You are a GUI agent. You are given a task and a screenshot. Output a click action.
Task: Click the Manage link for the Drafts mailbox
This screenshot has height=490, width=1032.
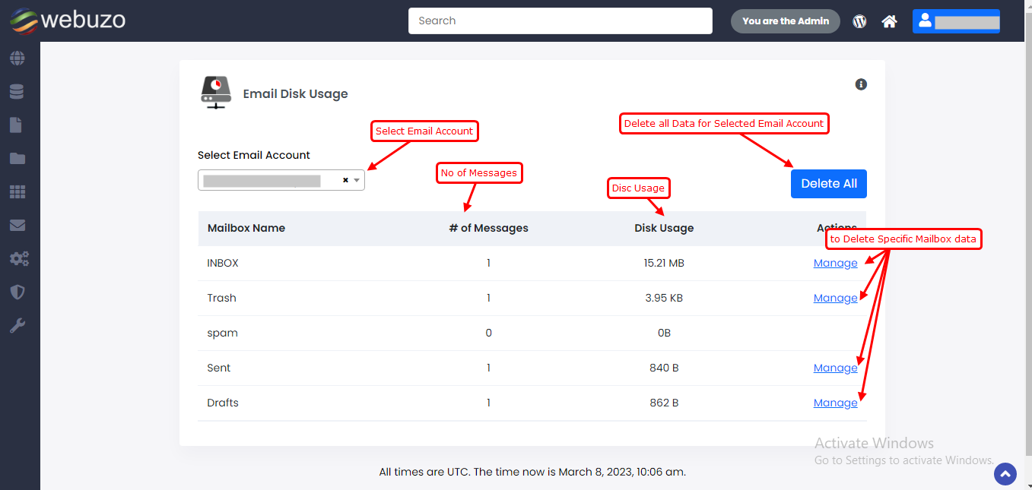point(835,403)
